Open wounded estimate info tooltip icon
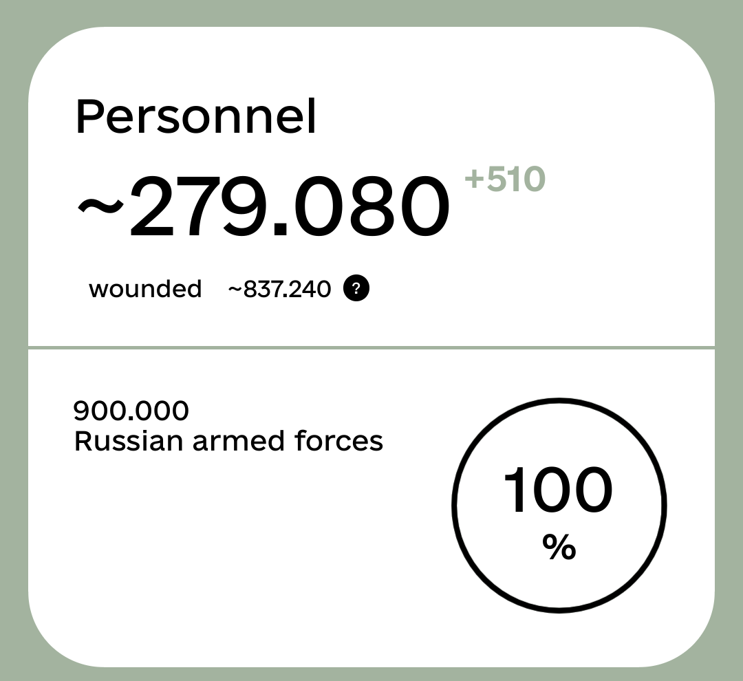743x681 pixels. (x=356, y=288)
